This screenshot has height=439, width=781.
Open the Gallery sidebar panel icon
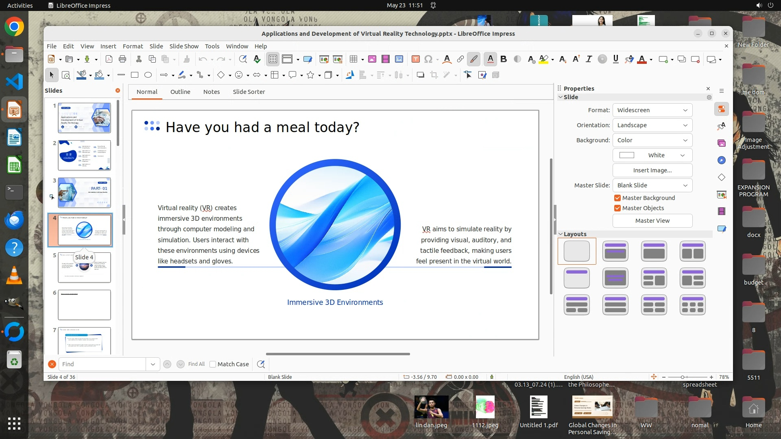pyautogui.click(x=722, y=143)
